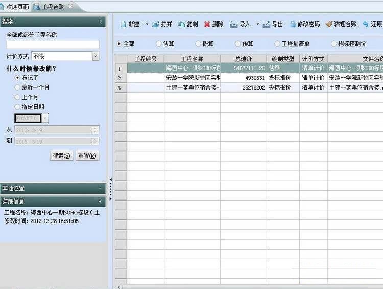Select the 招标控制价 radio button
The image size is (383, 289).
tap(333, 44)
